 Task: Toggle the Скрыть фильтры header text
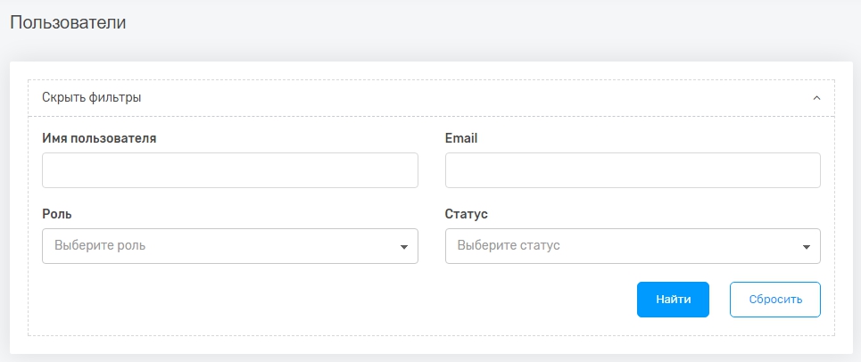point(92,97)
